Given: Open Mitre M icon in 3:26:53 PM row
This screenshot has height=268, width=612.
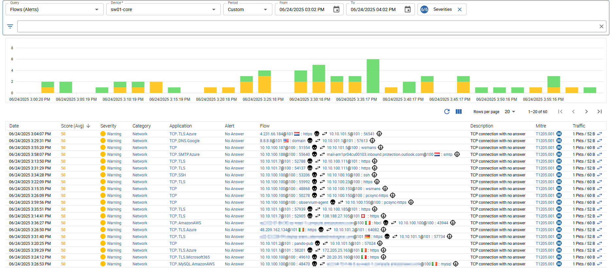Looking at the screenshot, I should [559, 264].
